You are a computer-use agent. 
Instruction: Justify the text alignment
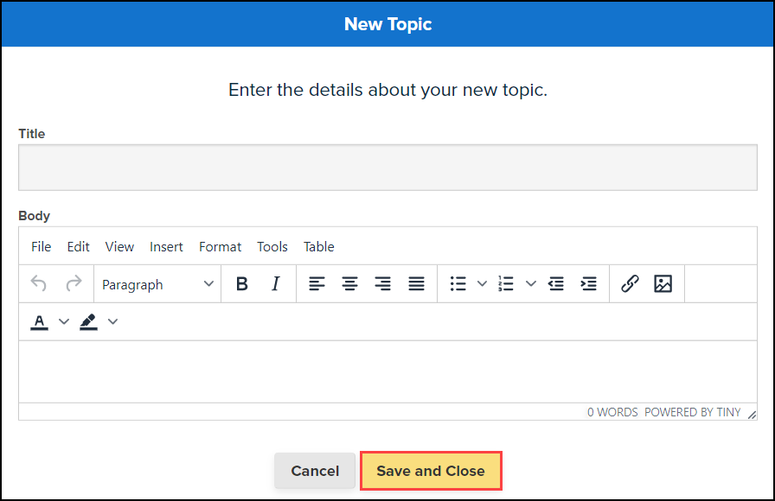(416, 283)
